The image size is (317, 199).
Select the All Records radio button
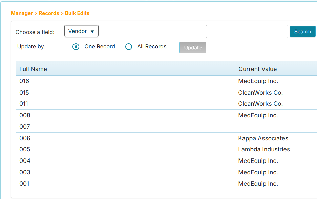pos(129,47)
